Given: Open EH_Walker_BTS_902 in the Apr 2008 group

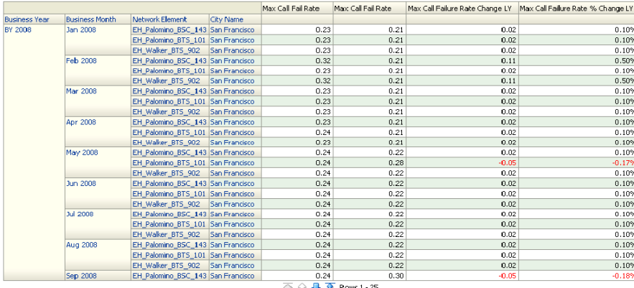Looking at the screenshot, I should click(x=166, y=142).
